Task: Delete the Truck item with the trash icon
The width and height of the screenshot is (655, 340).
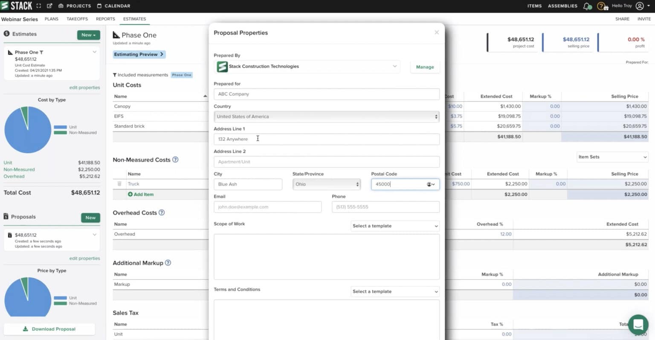Action: 119,184
